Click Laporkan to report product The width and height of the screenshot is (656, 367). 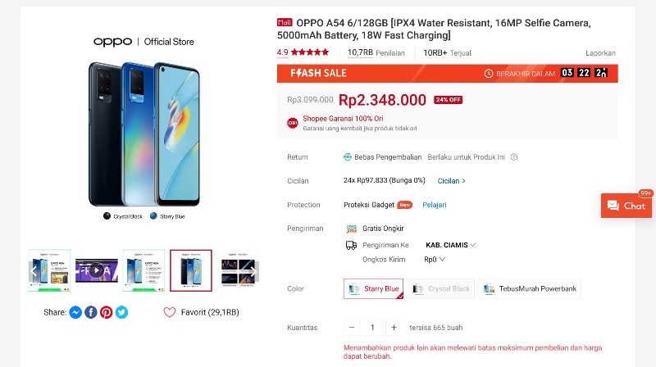pos(600,52)
